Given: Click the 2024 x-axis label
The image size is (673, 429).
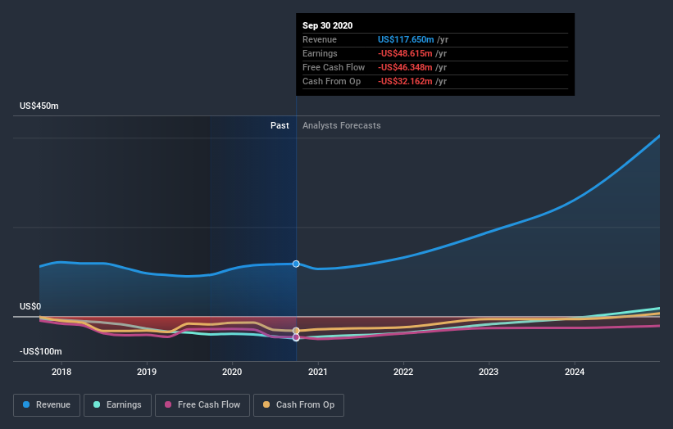Looking at the screenshot, I should point(575,372).
